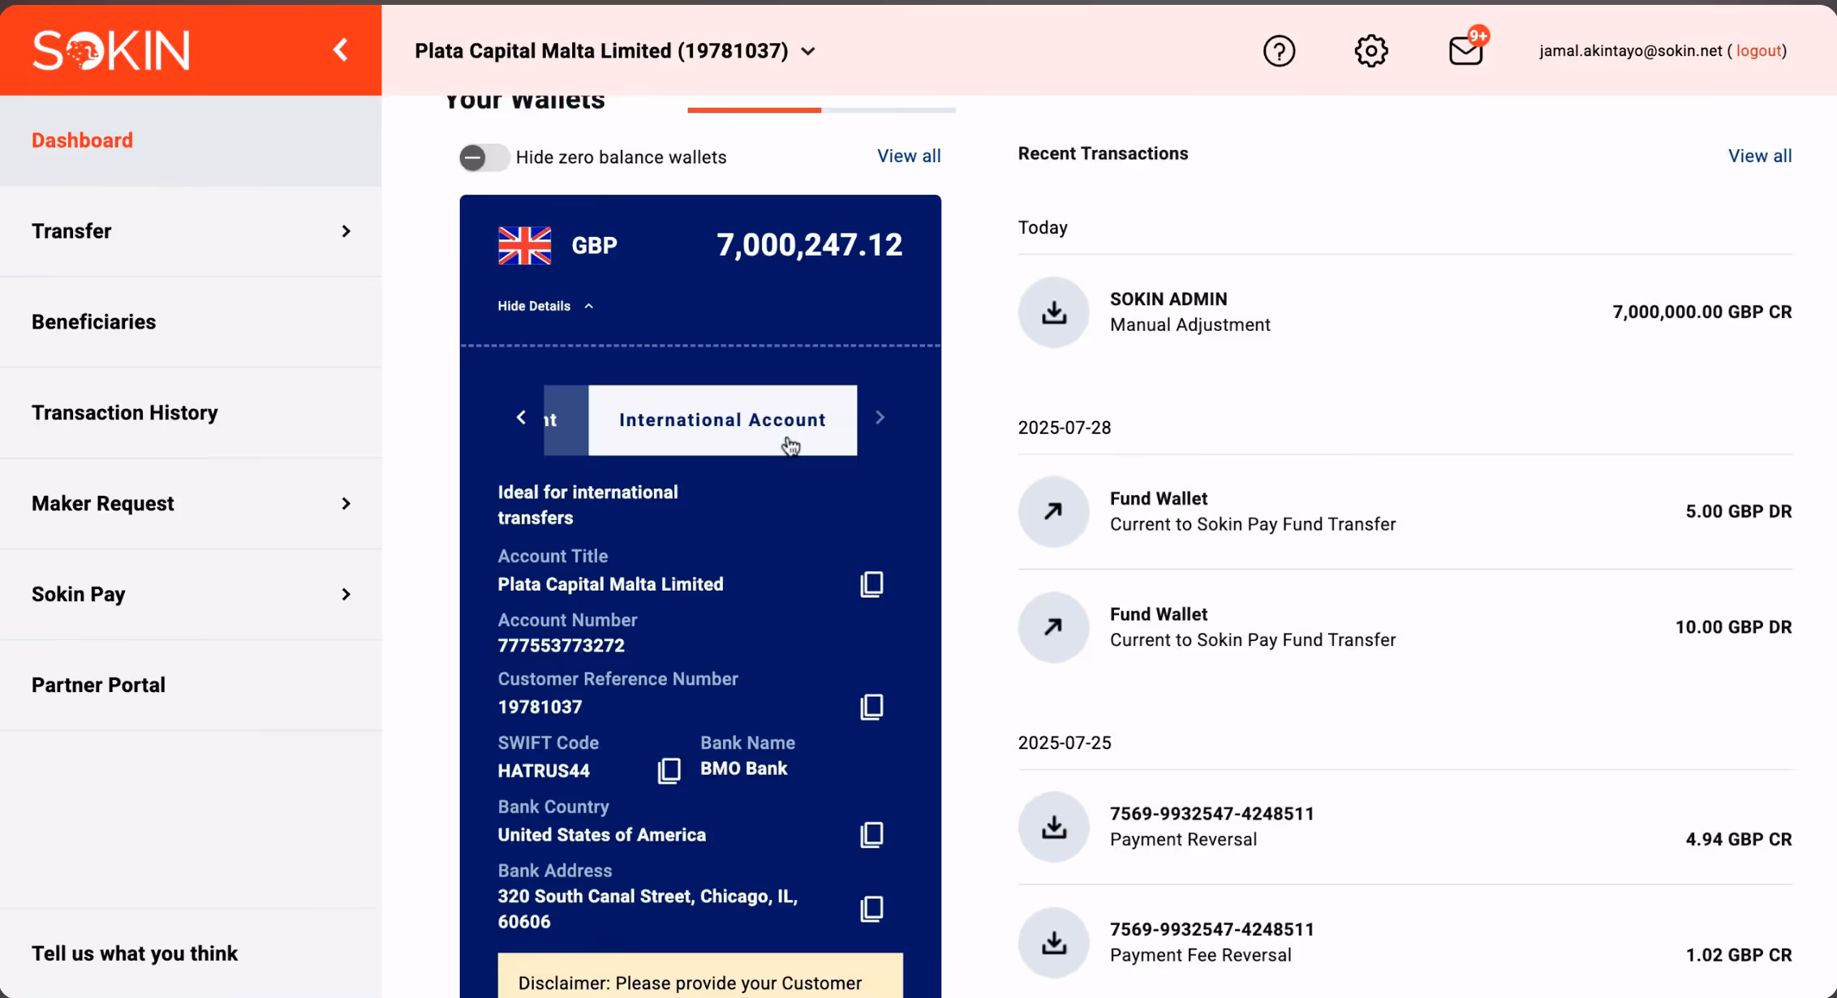Toggle Hide zero balance wallets switch
Screen dimensions: 1837x998
click(484, 157)
